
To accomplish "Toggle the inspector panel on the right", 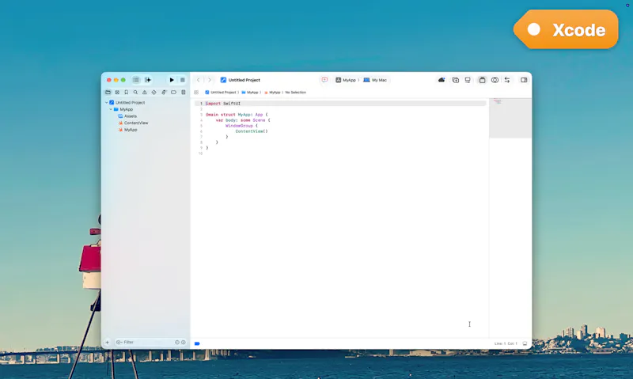I will (524, 80).
